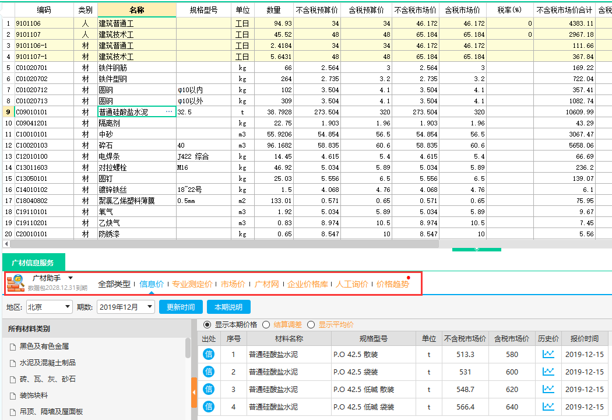Click 信 source icon in row 1
This screenshot has height=420, width=612.
209,355
